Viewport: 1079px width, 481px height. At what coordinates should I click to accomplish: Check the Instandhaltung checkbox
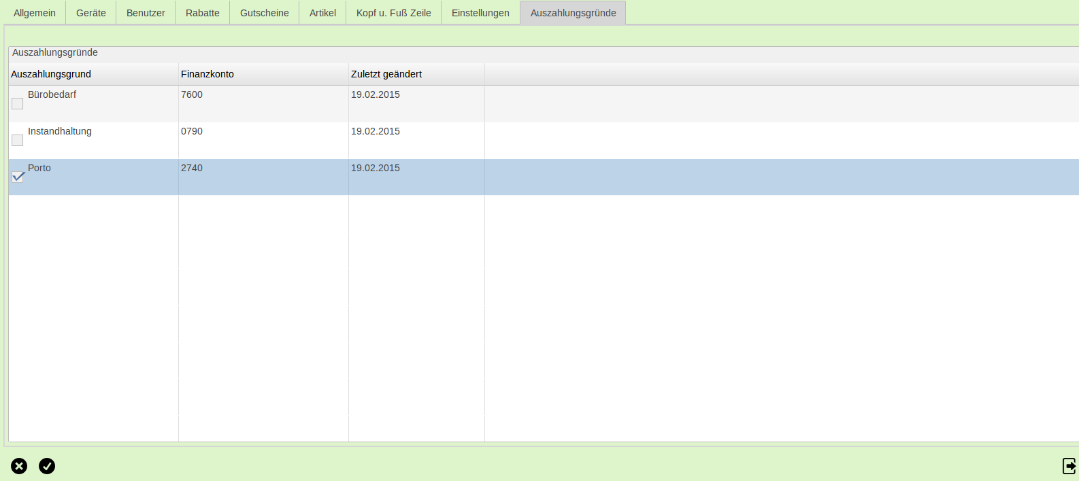point(18,141)
